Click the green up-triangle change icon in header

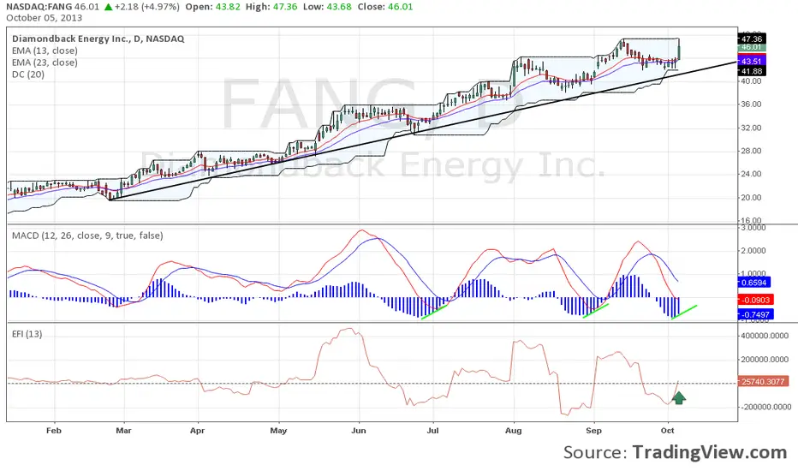click(108, 7)
